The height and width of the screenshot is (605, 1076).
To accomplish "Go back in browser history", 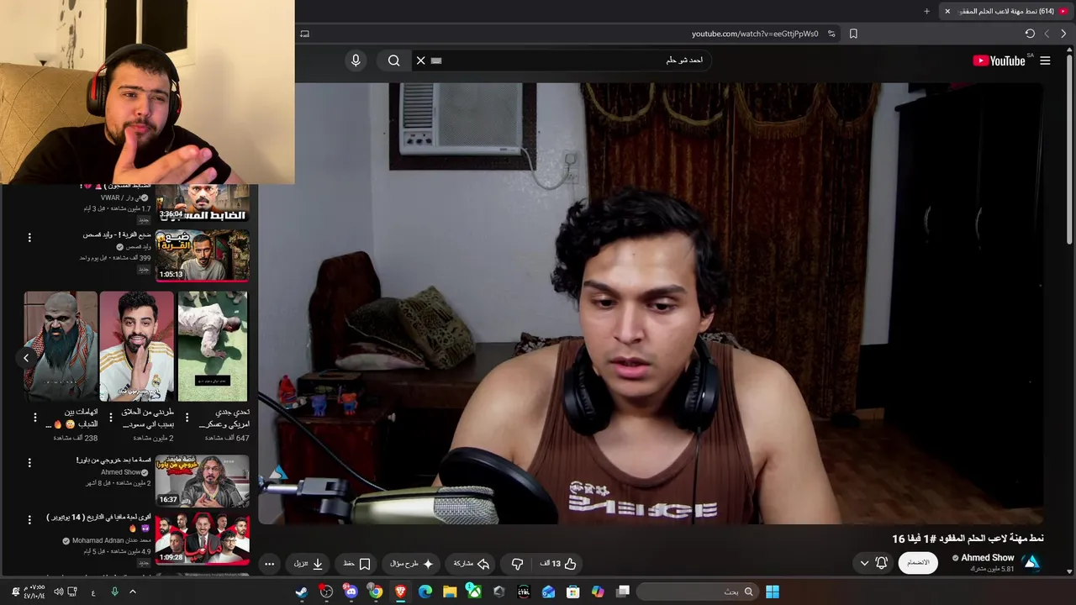I will 1063,34.
